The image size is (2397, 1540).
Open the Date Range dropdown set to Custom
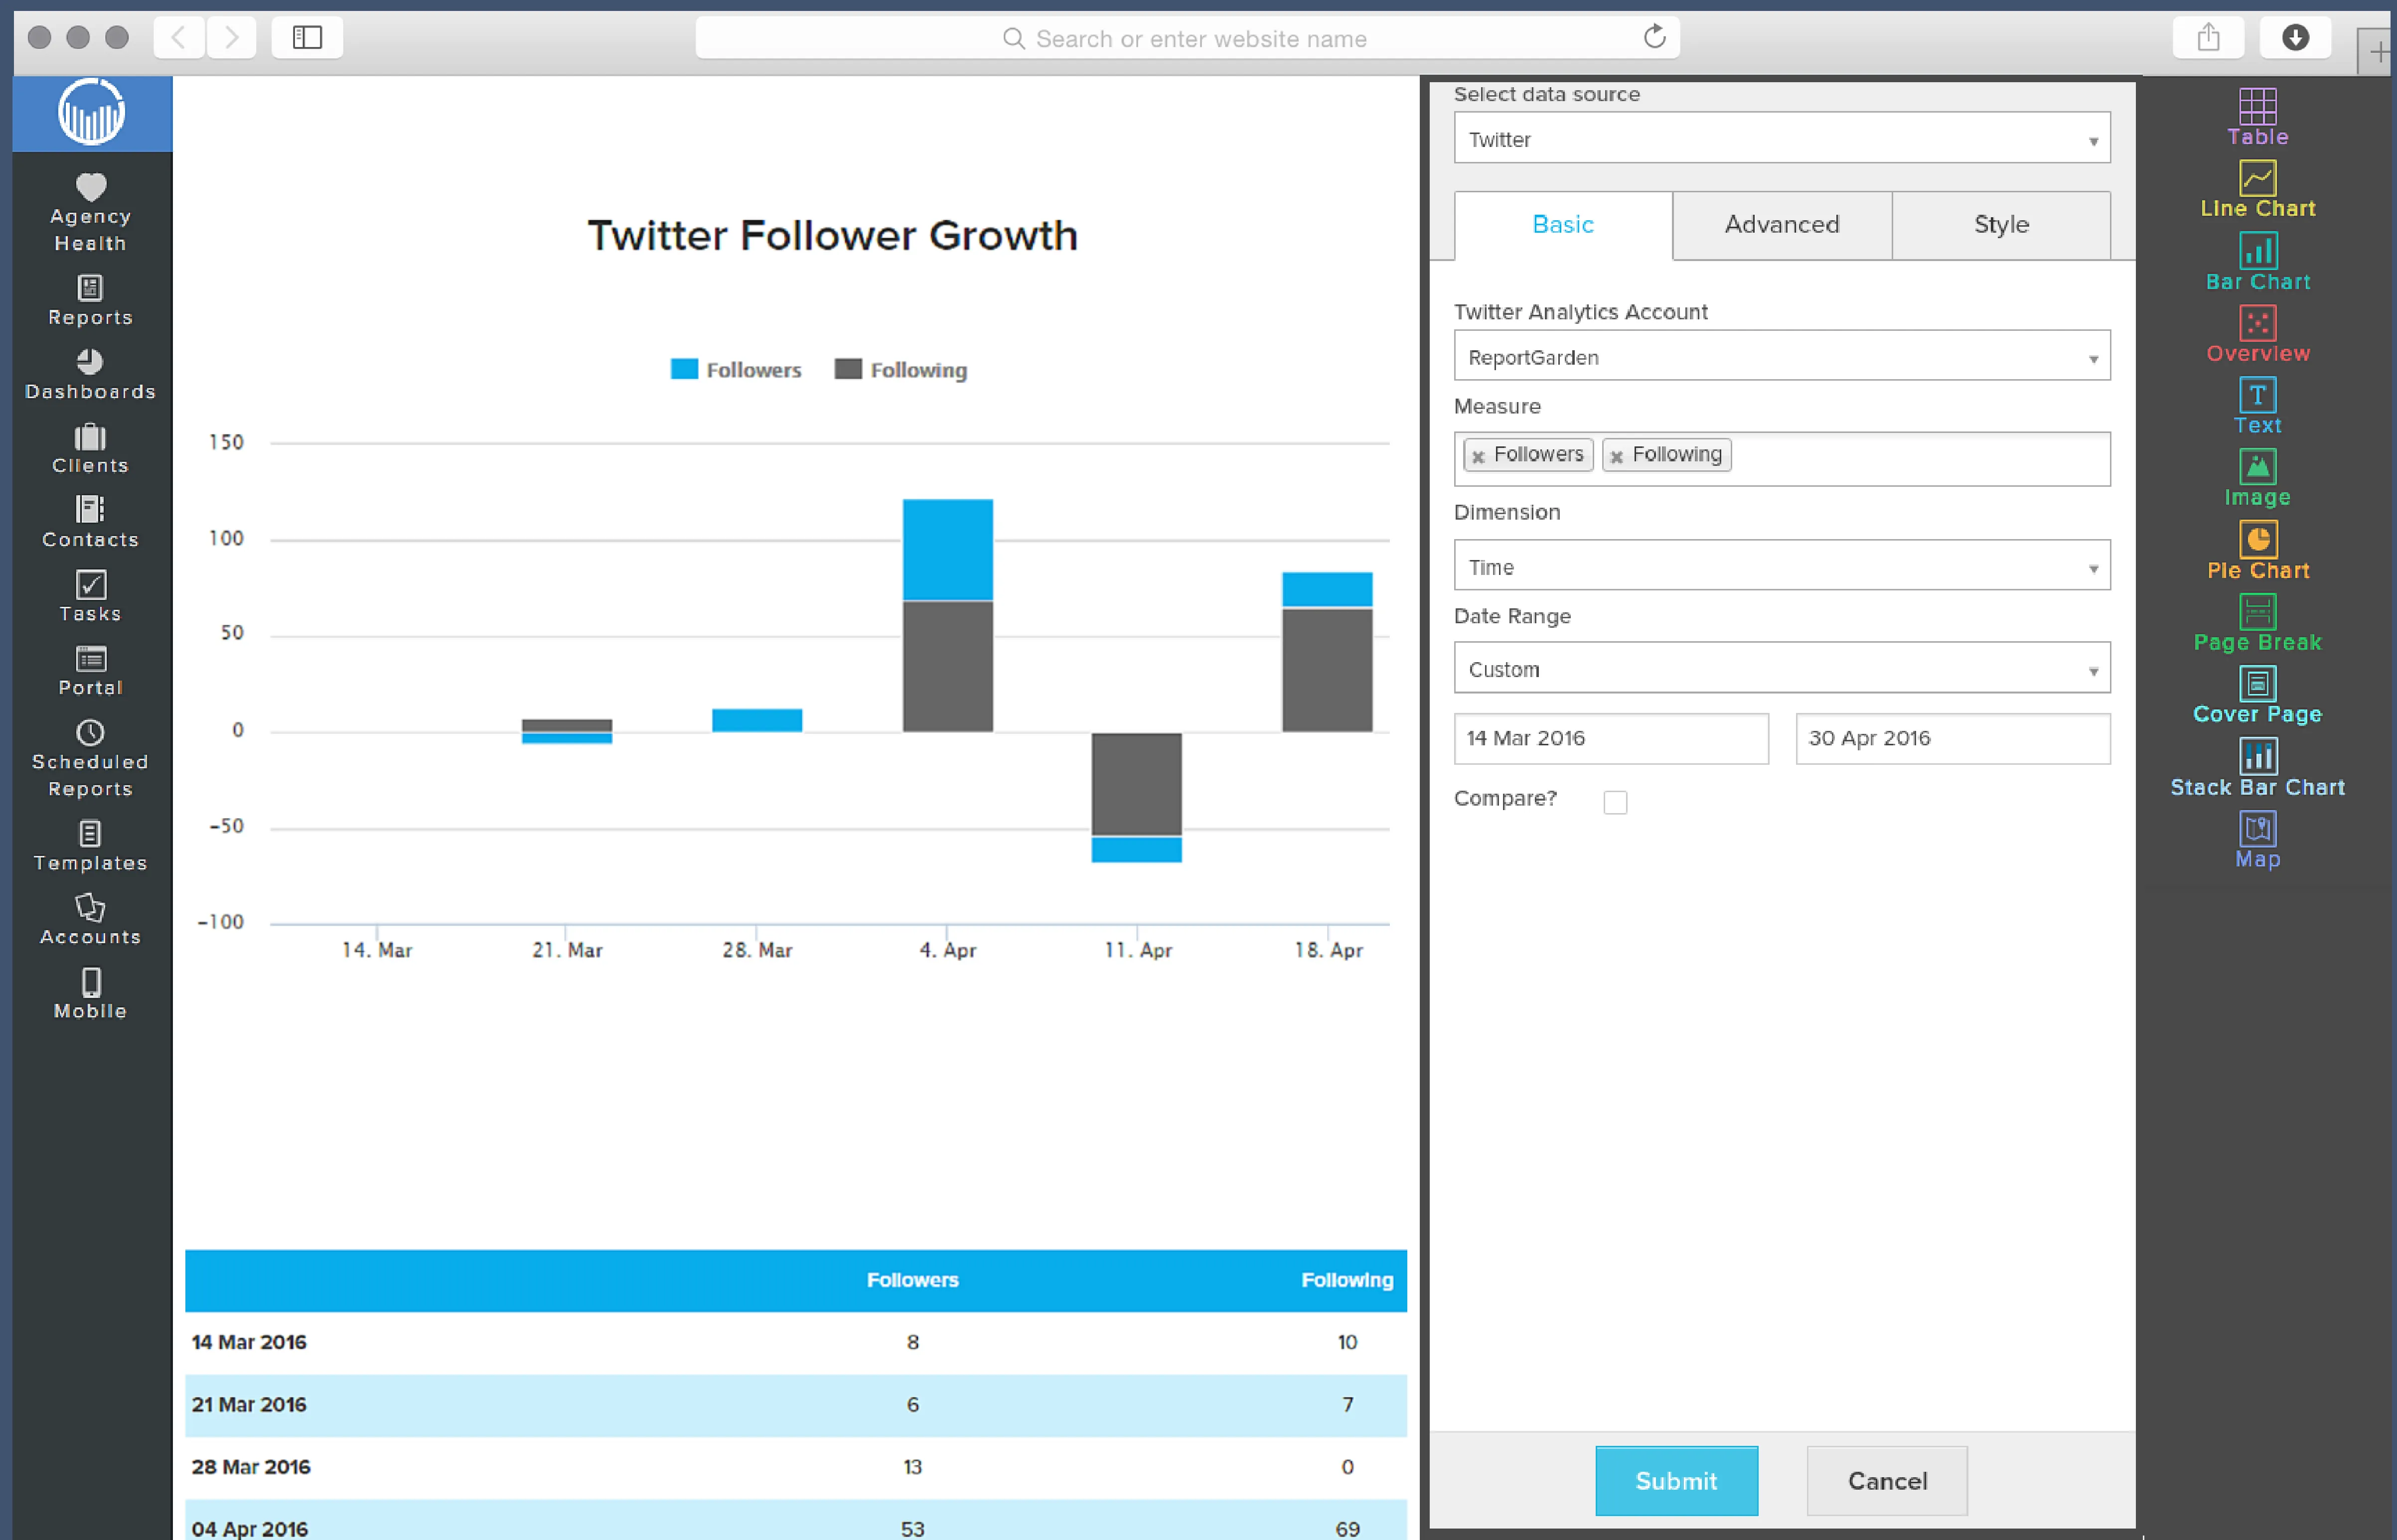1781,668
